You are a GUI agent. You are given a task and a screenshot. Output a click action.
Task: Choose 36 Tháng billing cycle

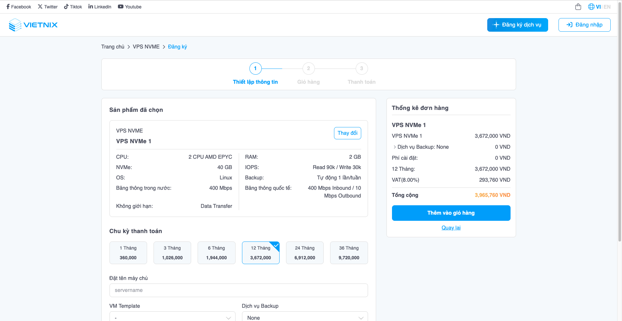tap(349, 253)
